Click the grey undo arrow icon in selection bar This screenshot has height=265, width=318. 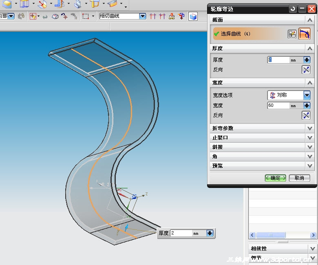click(x=45, y=17)
